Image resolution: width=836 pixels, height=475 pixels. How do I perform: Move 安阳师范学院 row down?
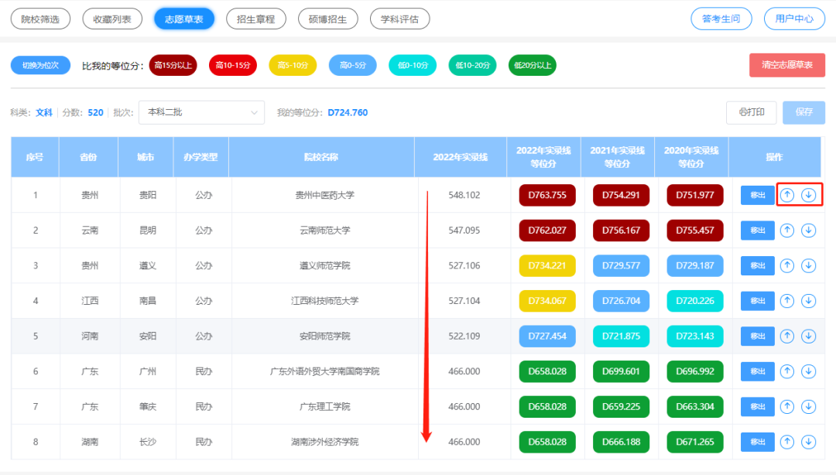click(x=809, y=336)
